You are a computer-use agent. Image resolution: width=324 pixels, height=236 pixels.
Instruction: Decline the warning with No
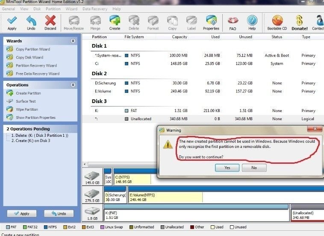254,168
